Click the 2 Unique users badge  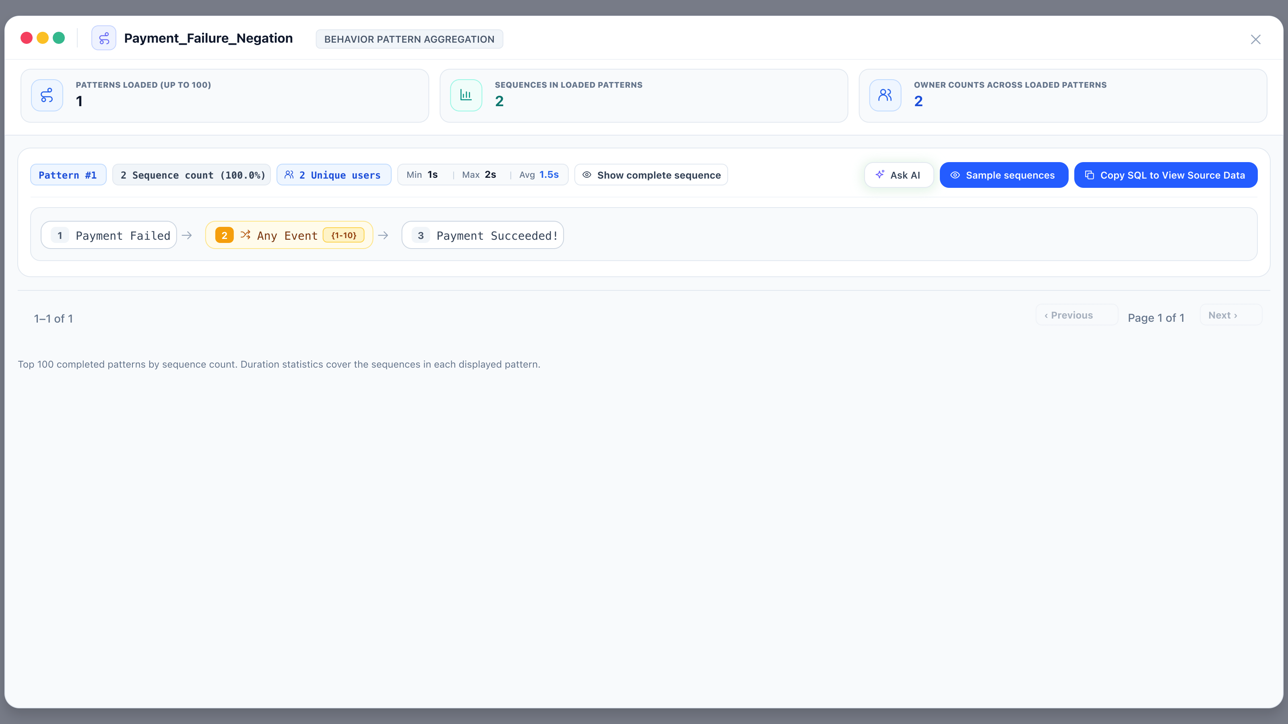pyautogui.click(x=334, y=175)
